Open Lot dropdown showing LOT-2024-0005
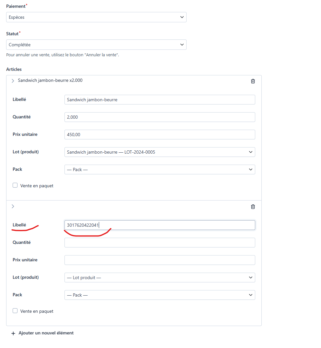Viewport: 321px width, 348px height. coord(160,152)
